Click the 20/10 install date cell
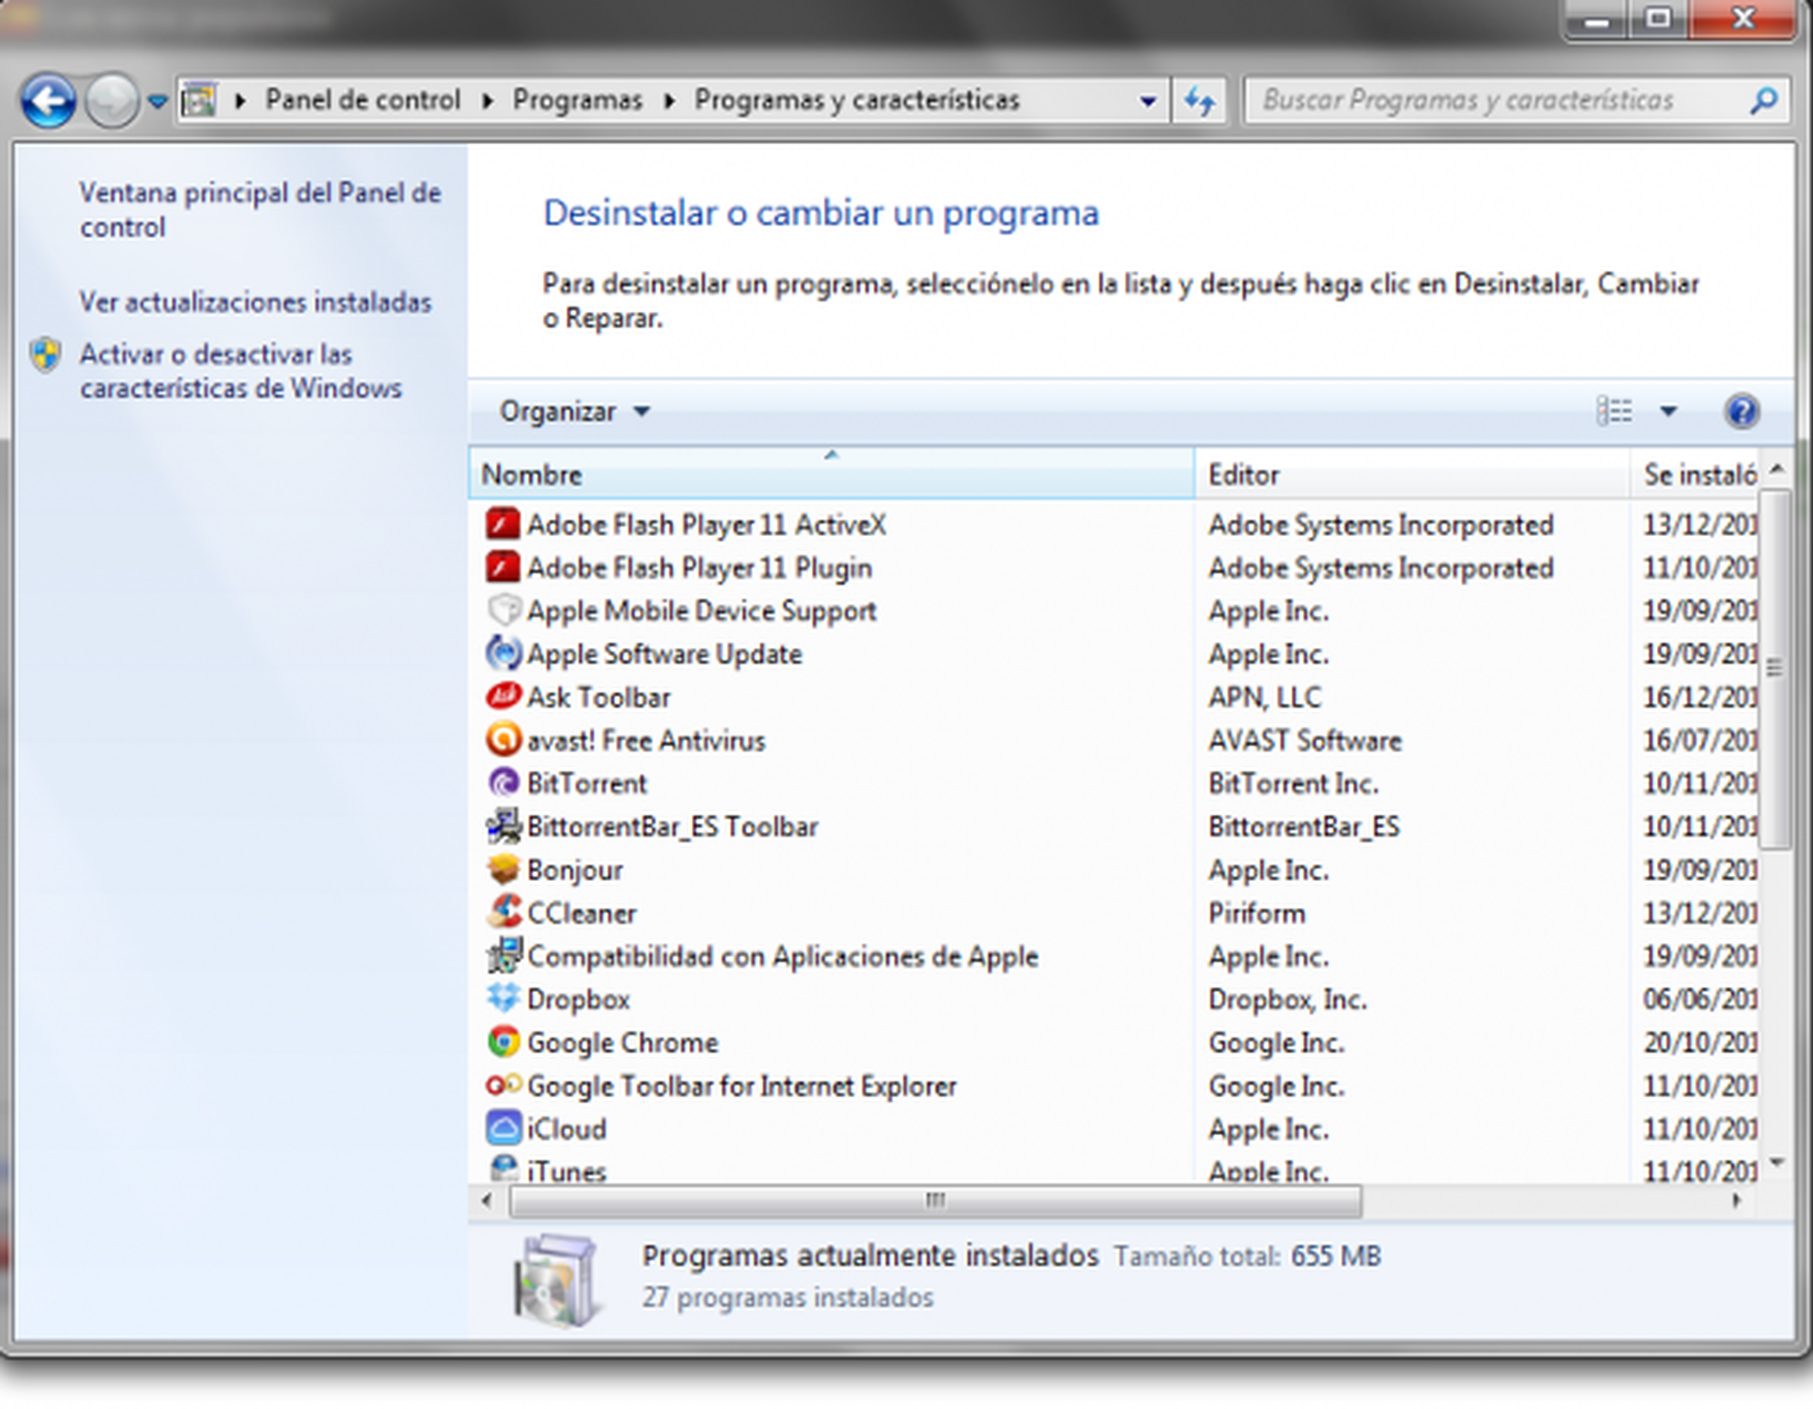 click(1699, 1042)
